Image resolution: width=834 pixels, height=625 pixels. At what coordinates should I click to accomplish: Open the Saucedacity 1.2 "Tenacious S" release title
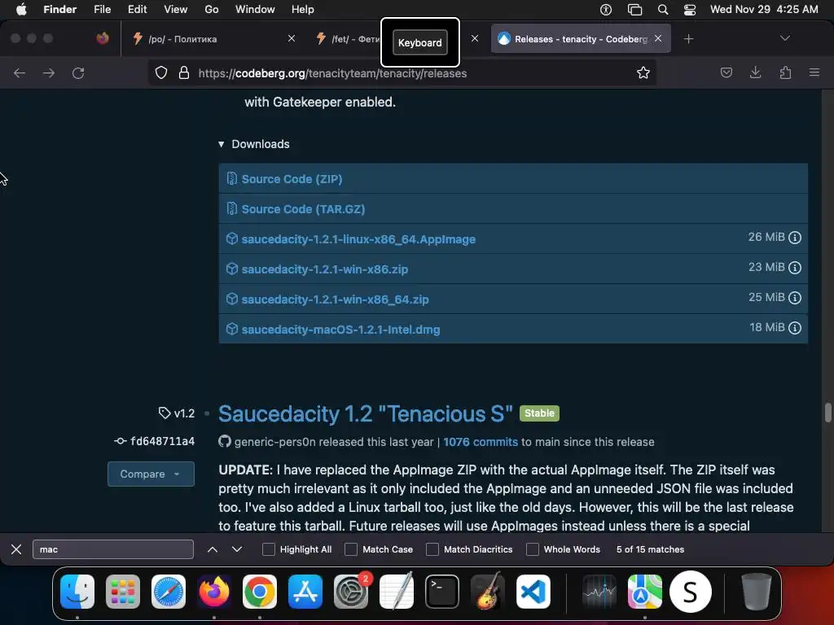click(x=366, y=414)
